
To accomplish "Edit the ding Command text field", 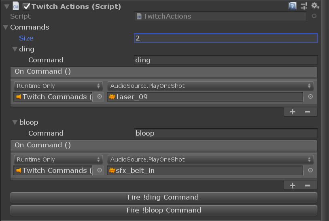I will [x=226, y=60].
